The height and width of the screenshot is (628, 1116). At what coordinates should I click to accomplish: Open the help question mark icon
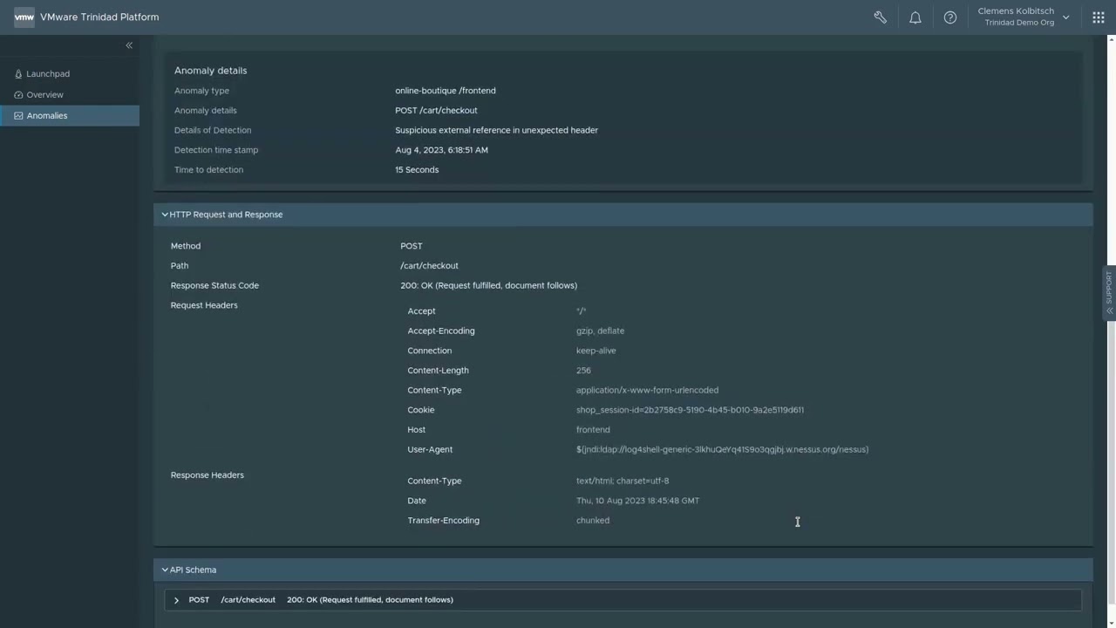coord(950,17)
